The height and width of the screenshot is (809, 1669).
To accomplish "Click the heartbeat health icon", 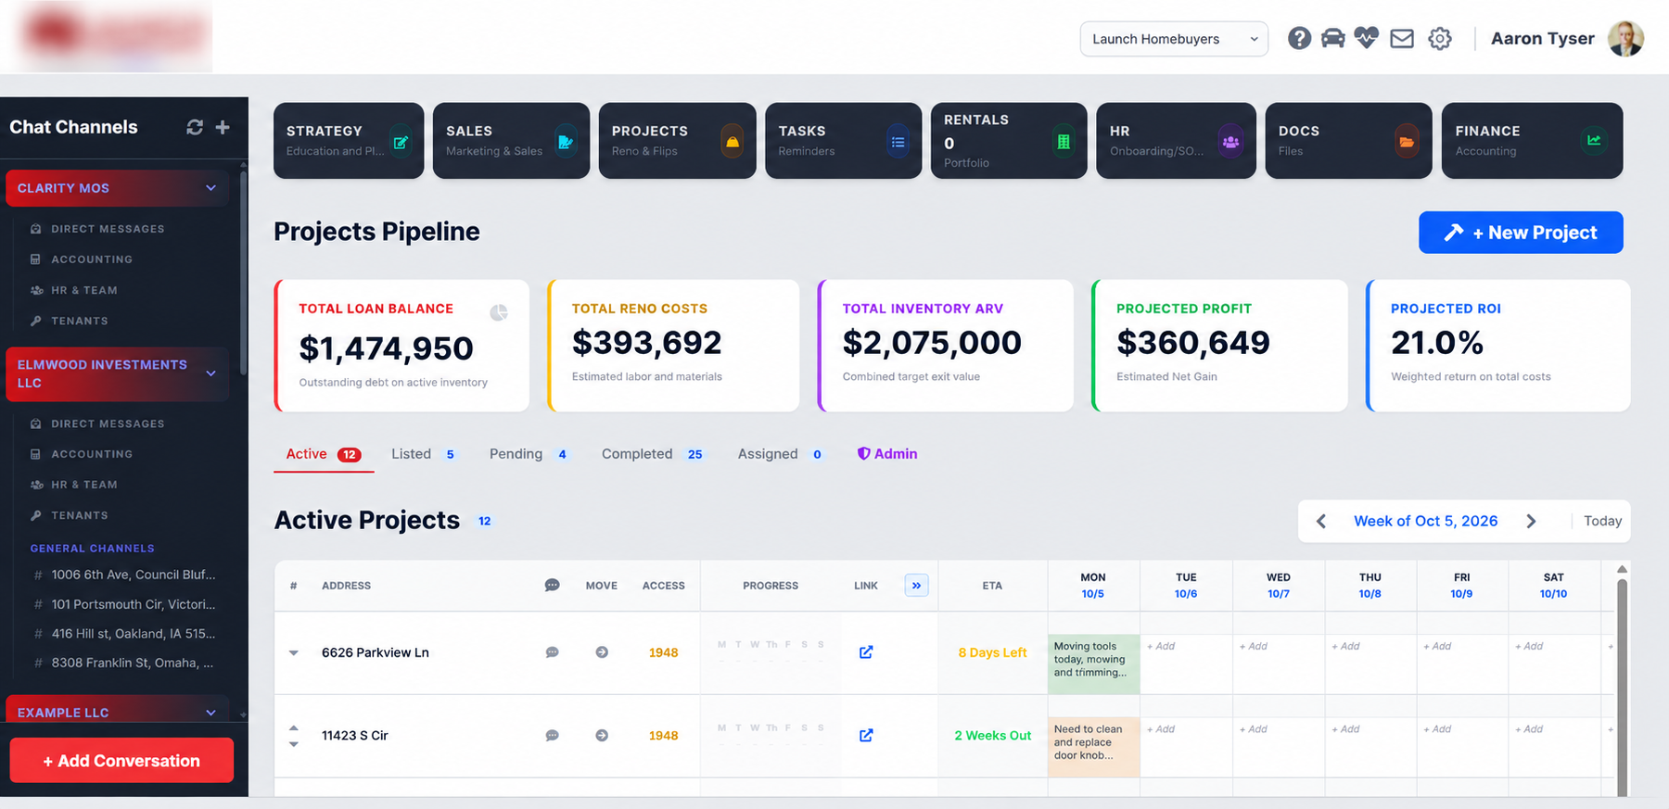I will click(1366, 38).
